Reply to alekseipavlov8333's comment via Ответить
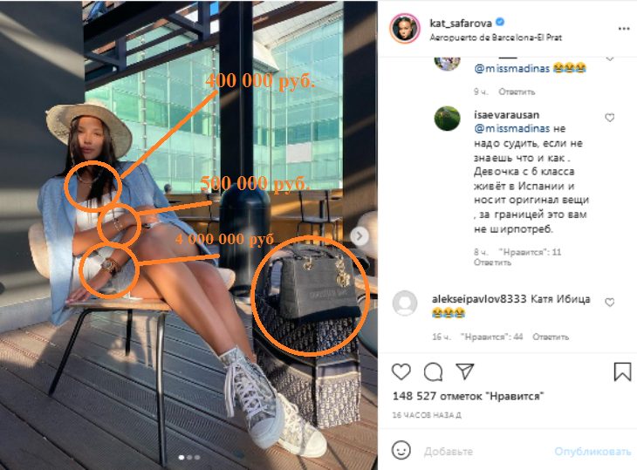 click(551, 337)
